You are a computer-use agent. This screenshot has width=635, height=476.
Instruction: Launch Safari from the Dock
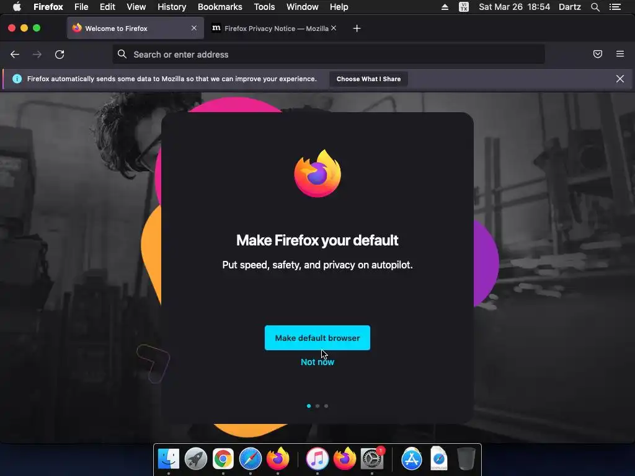[251, 459]
